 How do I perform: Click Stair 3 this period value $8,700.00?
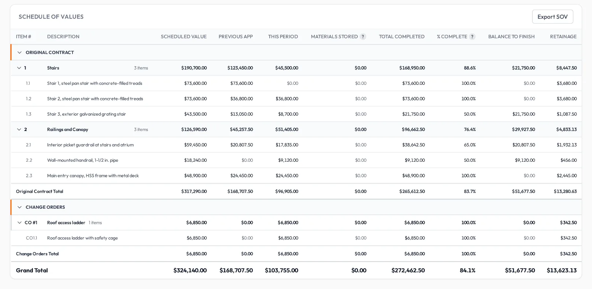point(288,114)
